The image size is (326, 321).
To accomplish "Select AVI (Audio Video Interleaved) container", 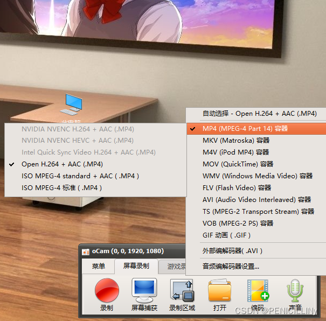I will click(256, 200).
